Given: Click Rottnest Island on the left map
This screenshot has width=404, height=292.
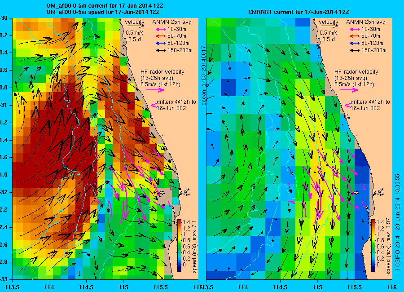Looking at the screenshot, I should click(162, 192).
